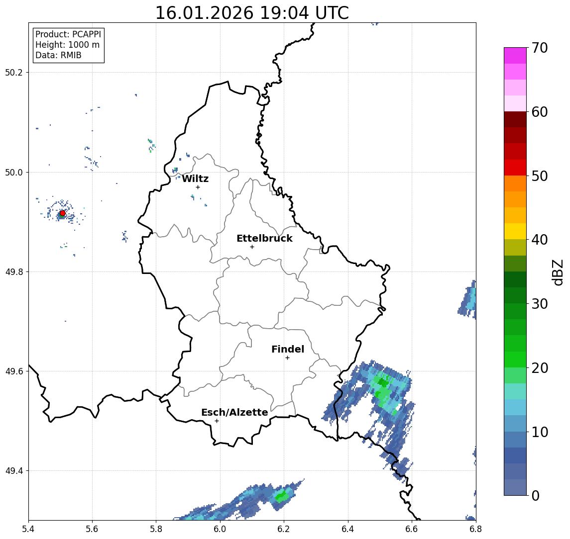Click the longitude tick label 5.4
Screen dimensions: 570x539
28,529
